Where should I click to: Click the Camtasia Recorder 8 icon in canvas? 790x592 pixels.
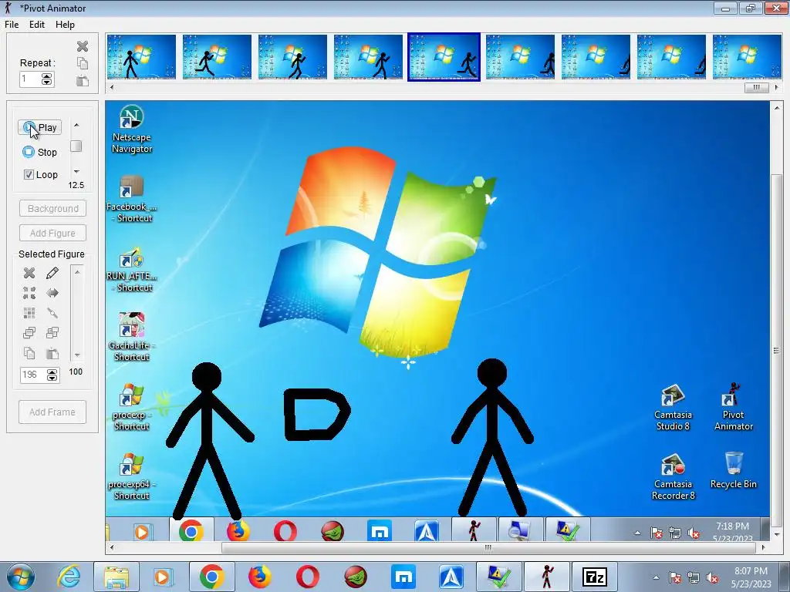pos(673,476)
